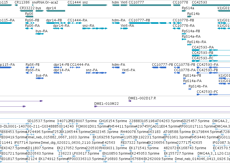230x163 pixels.
Task: Click transcript CG10778-RA
Action: pyautogui.click(x=176, y=28)
